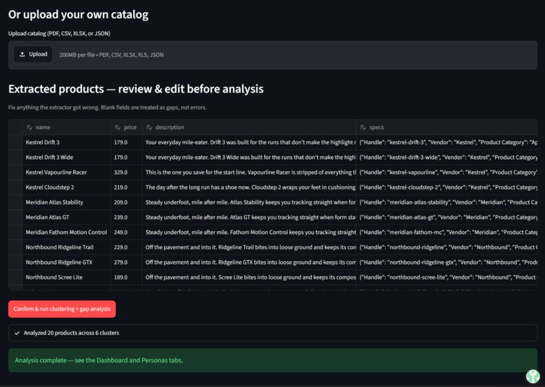Viewport: 545px width, 387px height.
Task: Select the row handle for Kestrel Drift 3
Action: (16, 142)
